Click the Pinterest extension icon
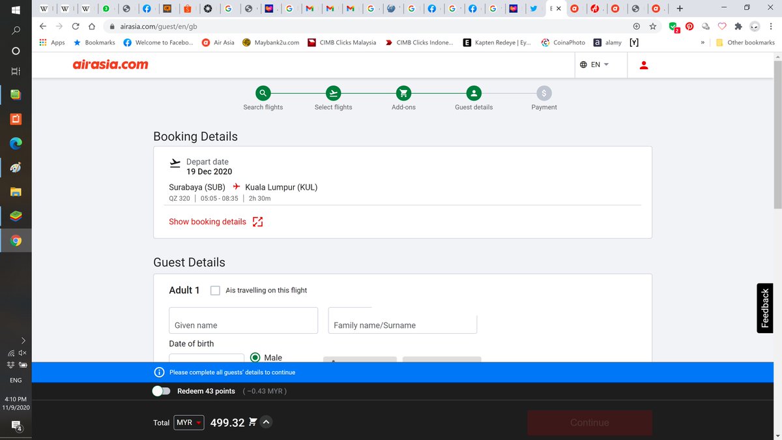Image resolution: width=782 pixels, height=440 pixels. click(x=689, y=27)
